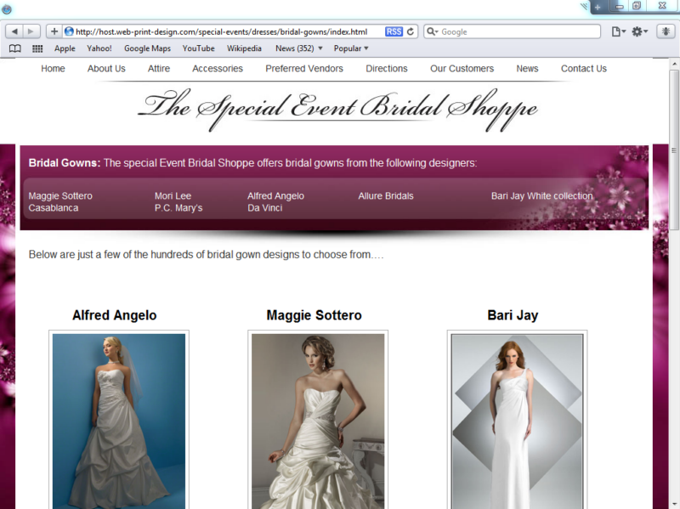This screenshot has width=680, height=509.
Task: Open the Attire menu item
Action: point(159,69)
